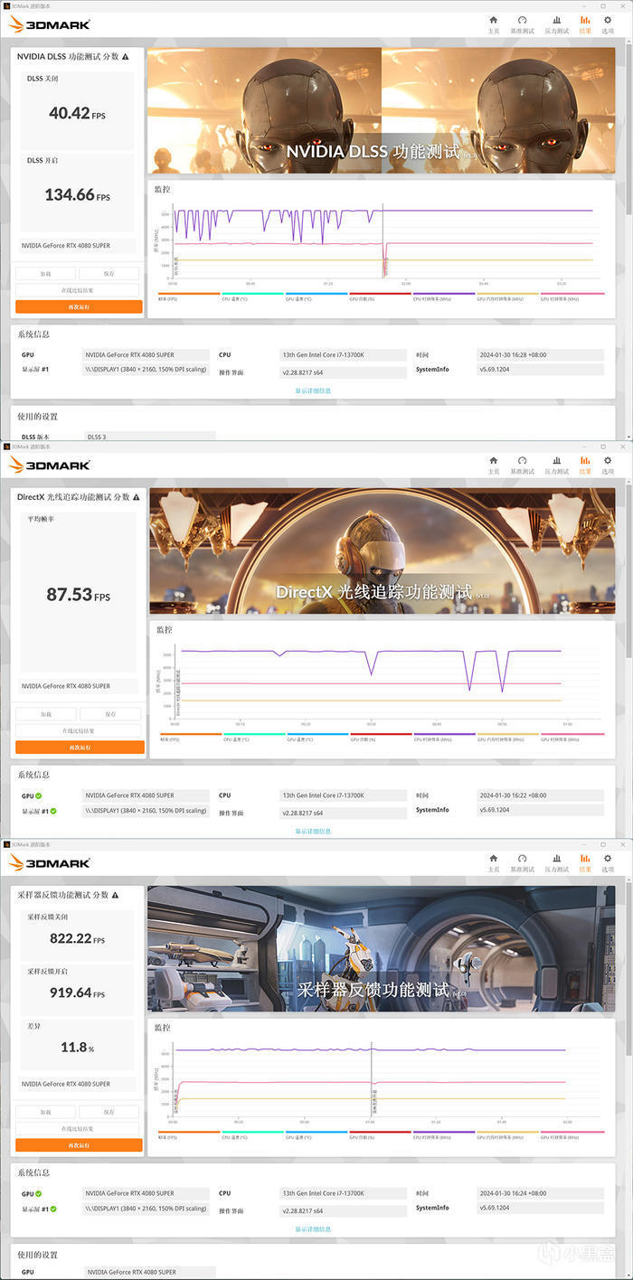Click the warning icon beside 采样器反馈功能测试 分数
This screenshot has height=1280, width=633.
(117, 894)
